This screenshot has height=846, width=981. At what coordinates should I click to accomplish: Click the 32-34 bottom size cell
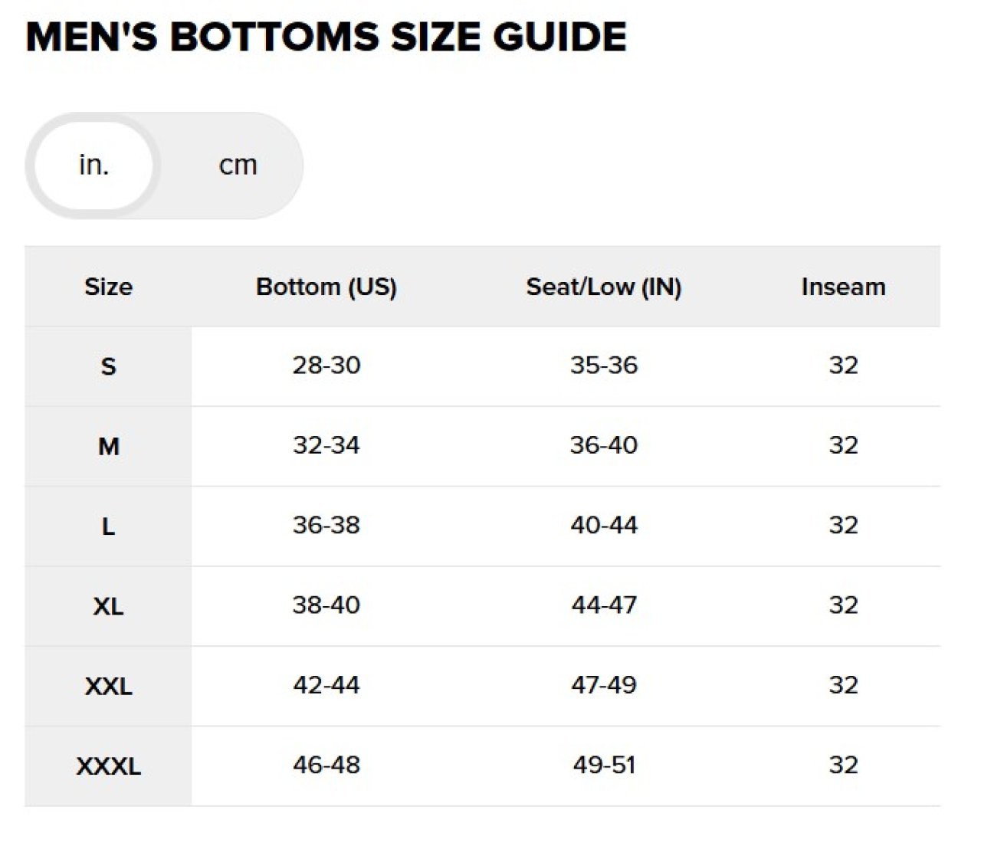pos(326,445)
